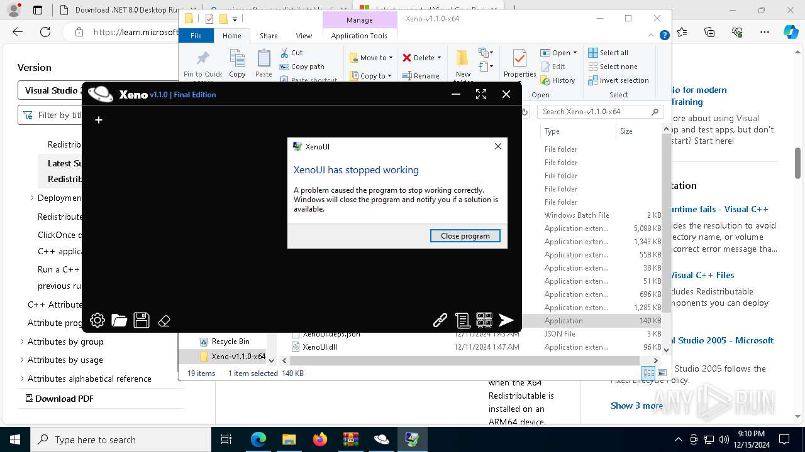
Task: Open Application Tools tab
Action: tap(359, 36)
